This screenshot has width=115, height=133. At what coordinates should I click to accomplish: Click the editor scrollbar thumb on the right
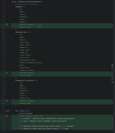point(112,65)
